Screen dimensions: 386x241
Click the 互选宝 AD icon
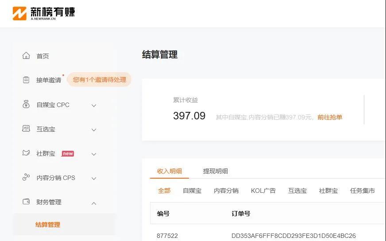pos(26,129)
